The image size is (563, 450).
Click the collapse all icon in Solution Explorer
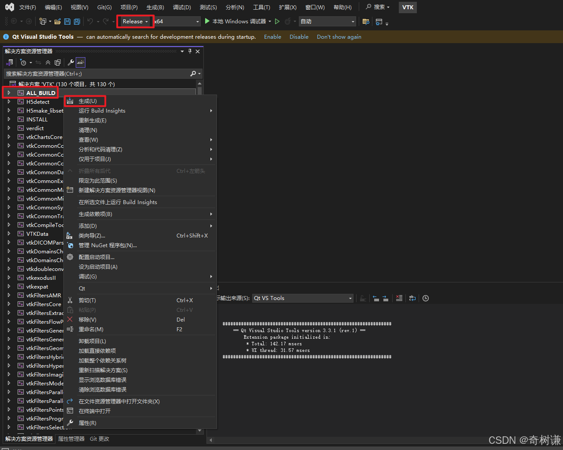coord(48,62)
